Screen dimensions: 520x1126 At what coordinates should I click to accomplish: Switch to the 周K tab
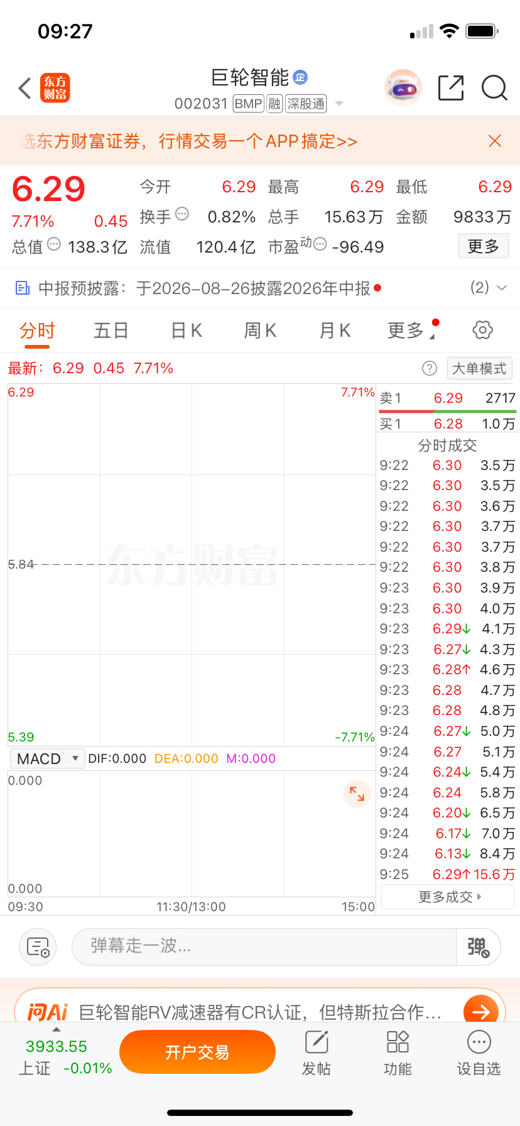click(x=261, y=331)
